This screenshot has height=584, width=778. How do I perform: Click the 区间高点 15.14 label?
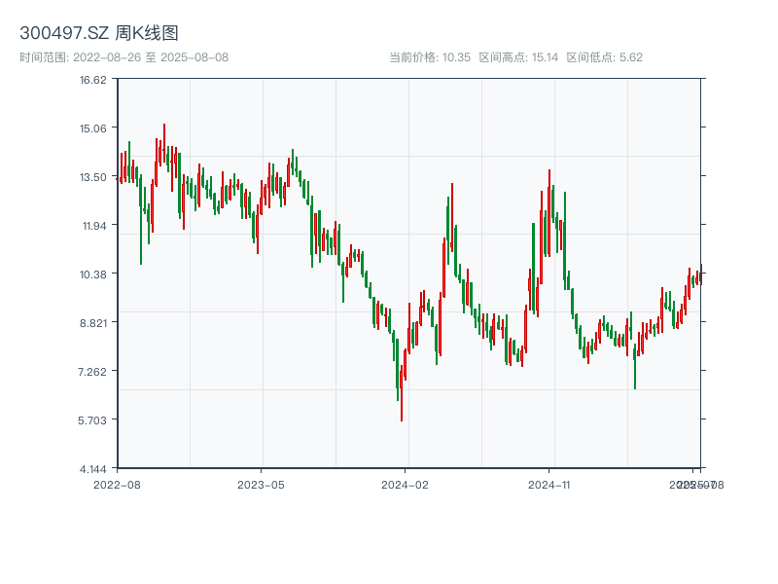point(518,57)
